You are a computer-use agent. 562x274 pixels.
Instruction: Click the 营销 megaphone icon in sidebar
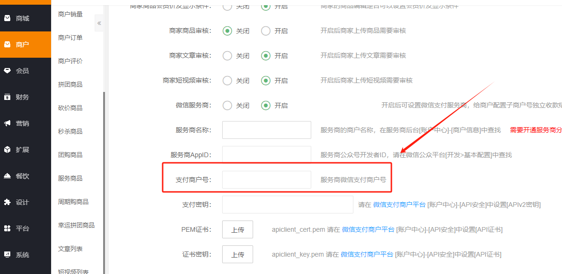[x=7, y=123]
